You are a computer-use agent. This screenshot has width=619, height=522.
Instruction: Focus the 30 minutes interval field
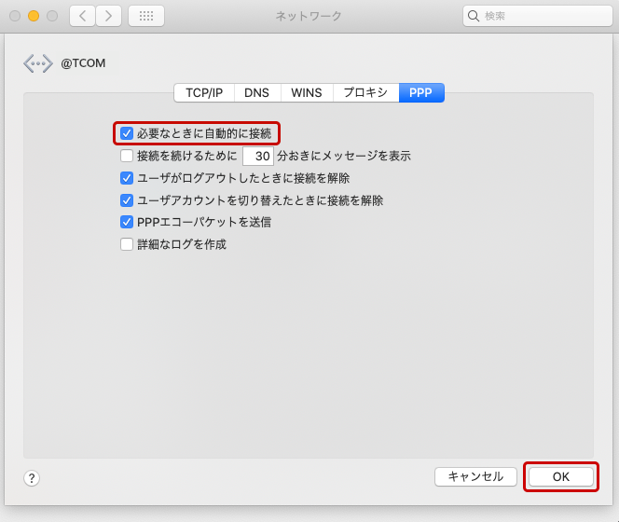(258, 156)
